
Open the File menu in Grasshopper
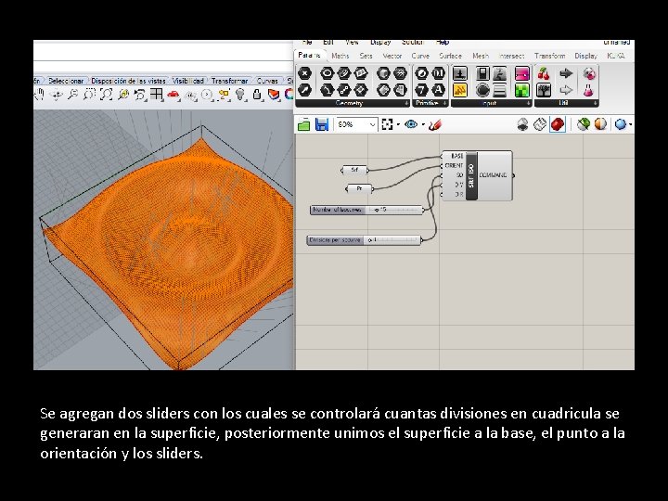(307, 42)
